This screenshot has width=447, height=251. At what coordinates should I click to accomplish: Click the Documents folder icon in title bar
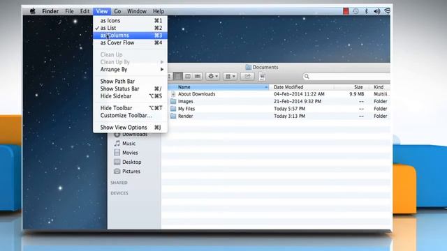[x=249, y=67]
